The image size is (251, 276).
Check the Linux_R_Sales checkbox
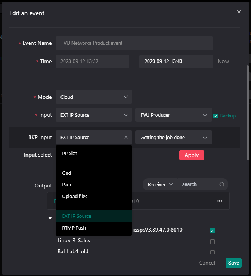[213, 241]
